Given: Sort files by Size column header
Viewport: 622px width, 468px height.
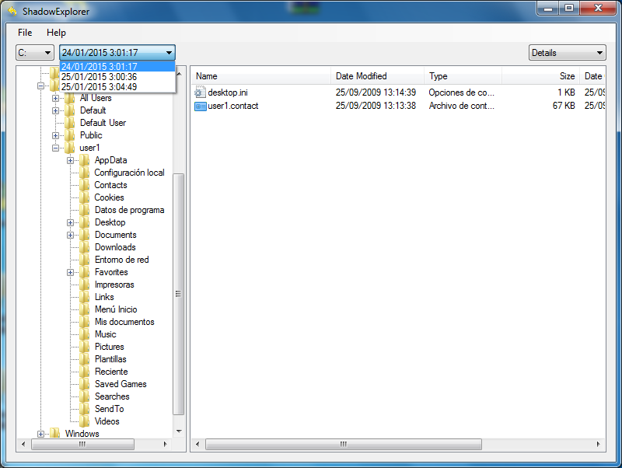Looking at the screenshot, I should coord(540,76).
